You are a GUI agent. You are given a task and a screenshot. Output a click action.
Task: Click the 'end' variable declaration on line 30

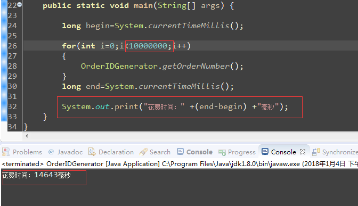[93, 86]
